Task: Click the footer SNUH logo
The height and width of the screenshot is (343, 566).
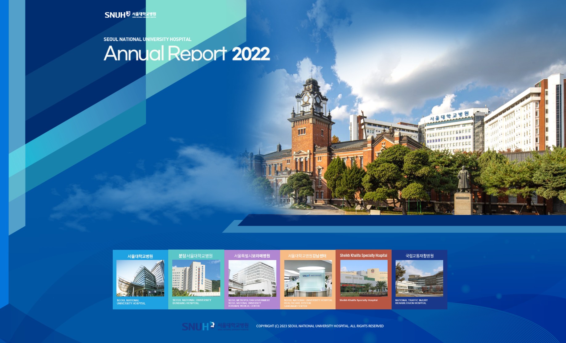Action: (215, 326)
